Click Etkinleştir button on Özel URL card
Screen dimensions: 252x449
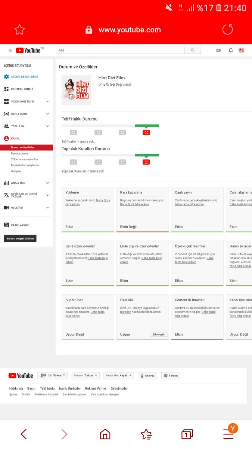click(159, 335)
